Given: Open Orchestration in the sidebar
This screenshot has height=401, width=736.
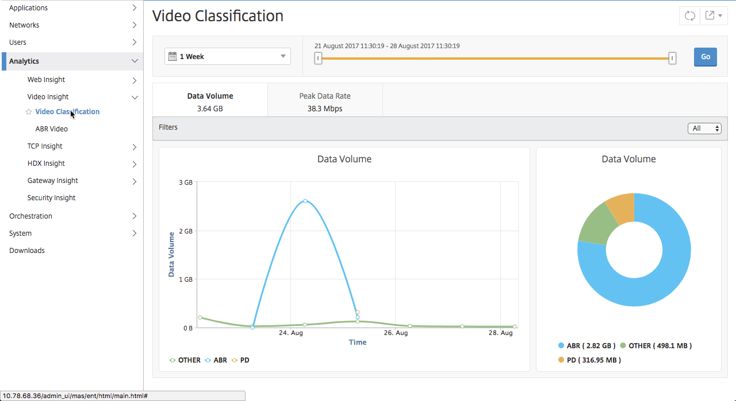Looking at the screenshot, I should click(x=30, y=216).
